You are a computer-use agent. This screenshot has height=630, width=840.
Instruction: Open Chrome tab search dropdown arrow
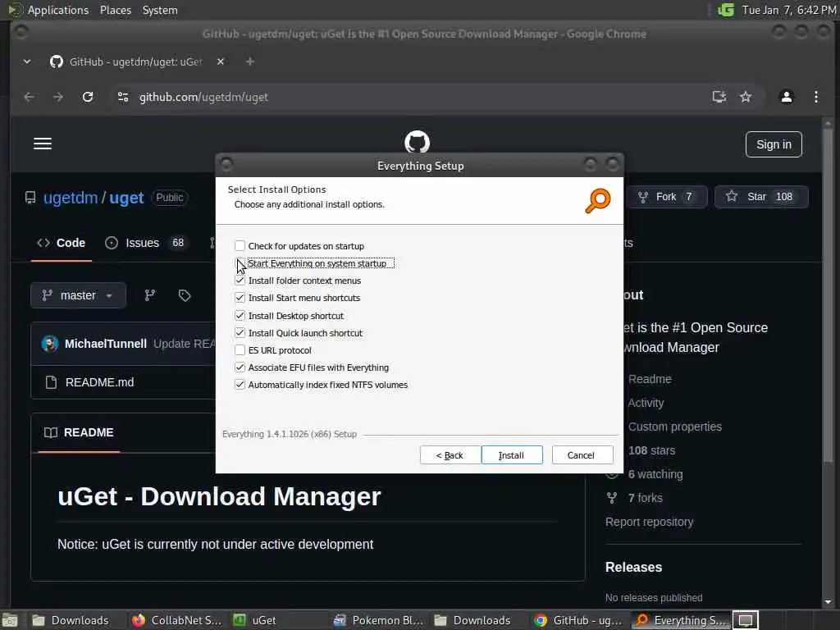(x=27, y=62)
